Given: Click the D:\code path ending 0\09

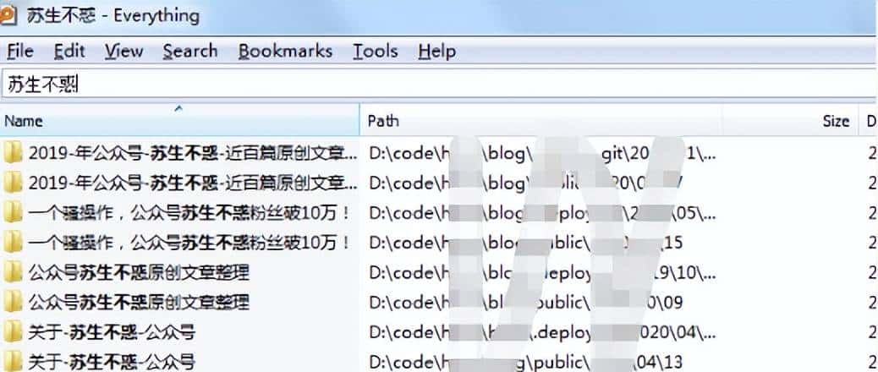Looking at the screenshot, I should pyautogui.click(x=526, y=302).
